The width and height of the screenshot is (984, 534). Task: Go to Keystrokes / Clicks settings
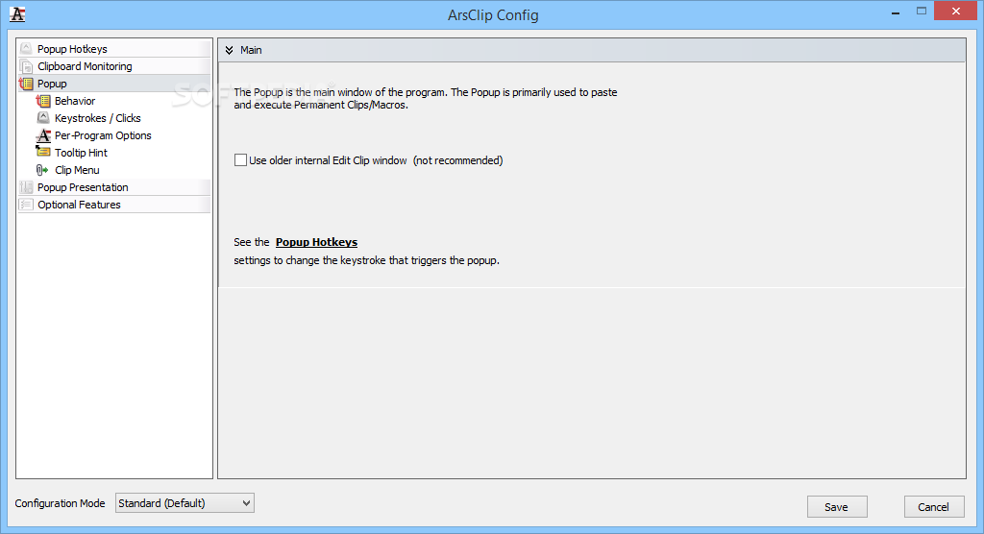pyautogui.click(x=97, y=118)
